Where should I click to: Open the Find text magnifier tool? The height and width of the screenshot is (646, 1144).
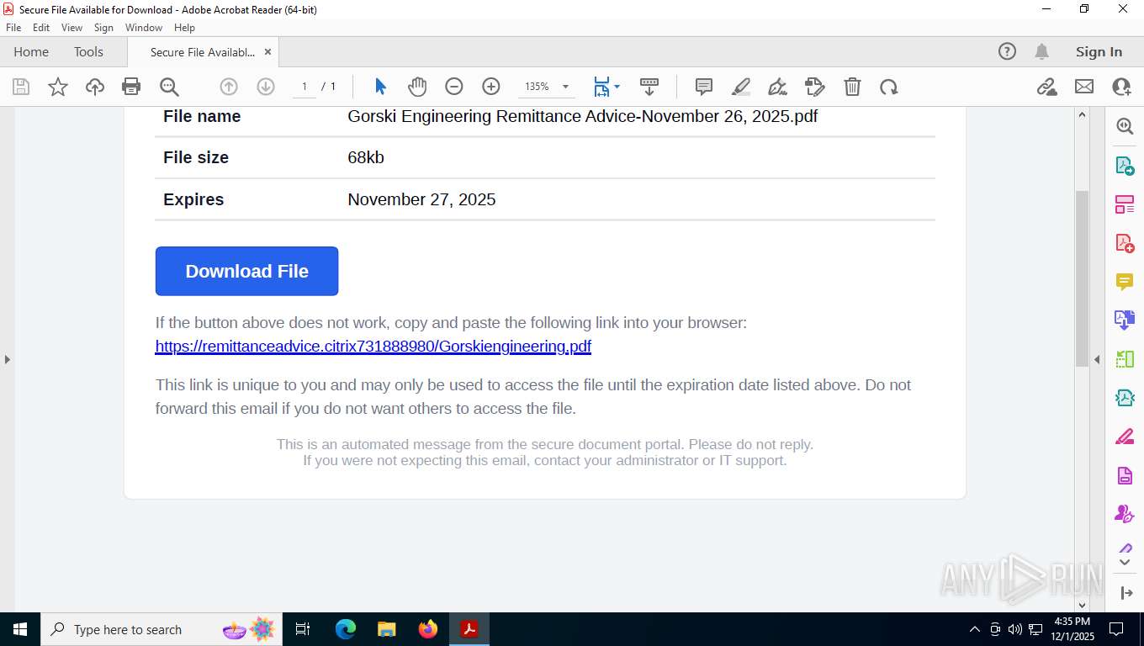[x=169, y=87]
